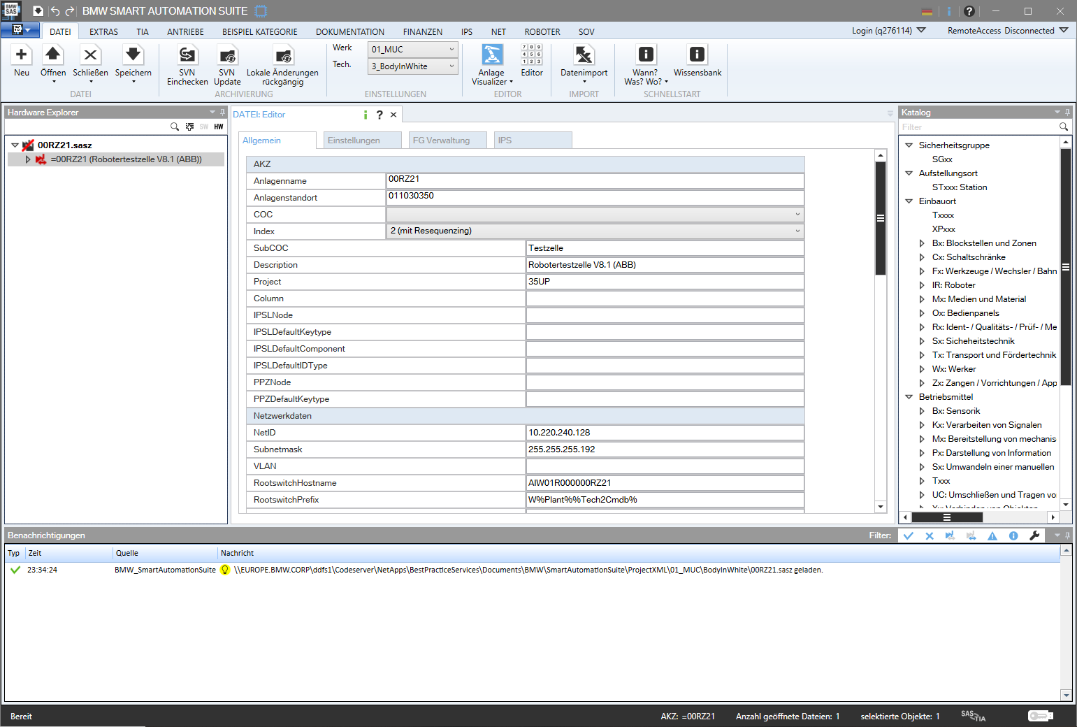Click the editor vertical scrollbar thumb
The height and width of the screenshot is (727, 1077).
pyautogui.click(x=881, y=219)
